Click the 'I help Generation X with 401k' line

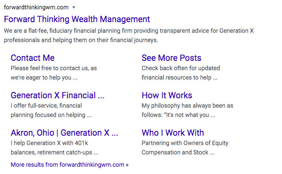tap(49, 143)
